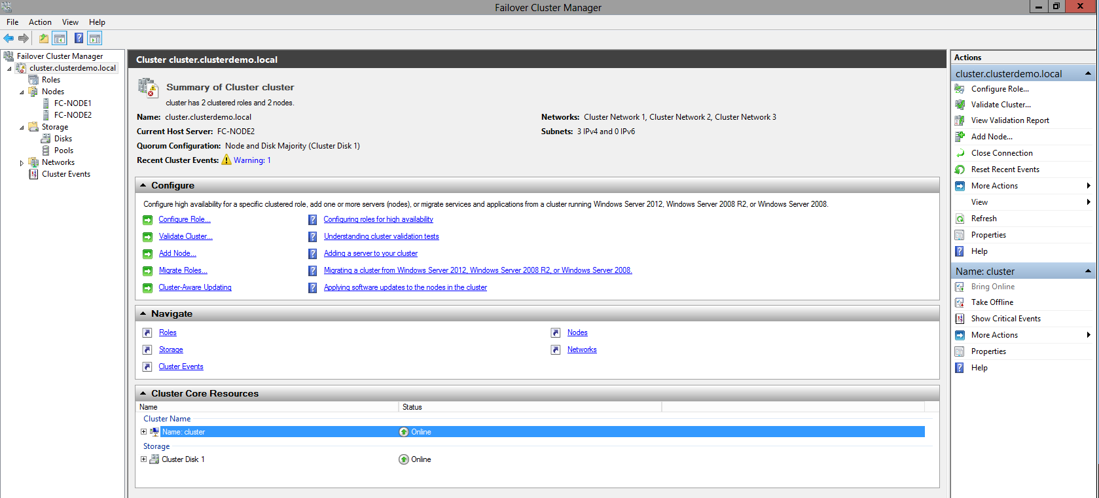The height and width of the screenshot is (498, 1099).
Task: Collapse the Name: cluster Actions group
Action: tap(1088, 271)
